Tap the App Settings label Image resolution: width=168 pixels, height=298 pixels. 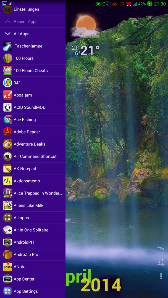(26, 291)
